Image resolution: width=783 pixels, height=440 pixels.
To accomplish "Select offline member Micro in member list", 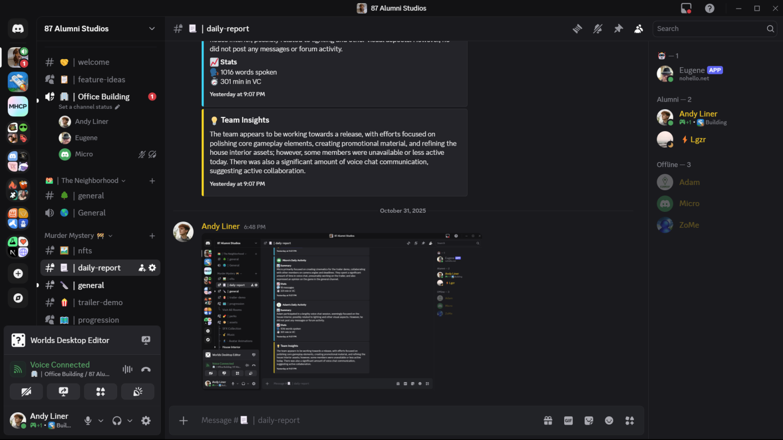I will point(715,204).
